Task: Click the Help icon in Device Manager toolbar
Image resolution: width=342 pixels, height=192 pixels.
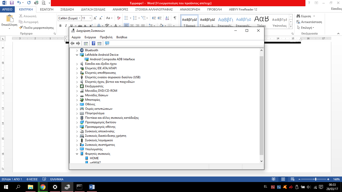Action: tap(93, 43)
